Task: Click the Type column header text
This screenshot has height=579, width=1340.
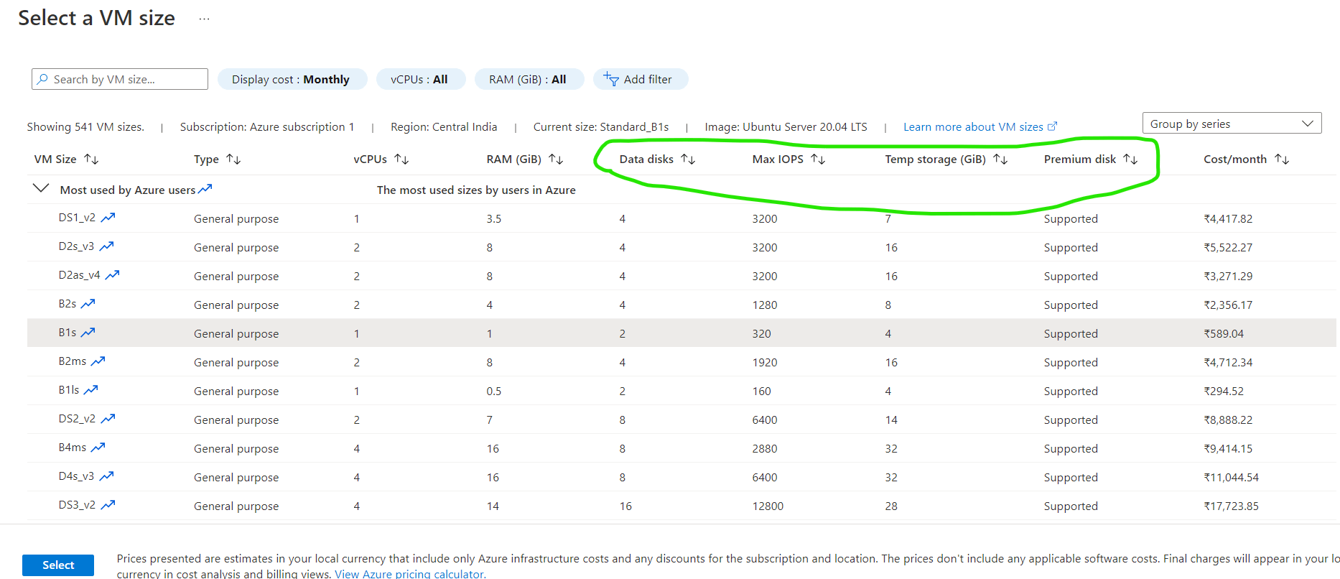Action: click(x=206, y=159)
